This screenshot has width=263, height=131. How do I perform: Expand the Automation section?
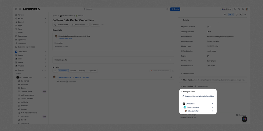pyautogui.click(x=181, y=87)
